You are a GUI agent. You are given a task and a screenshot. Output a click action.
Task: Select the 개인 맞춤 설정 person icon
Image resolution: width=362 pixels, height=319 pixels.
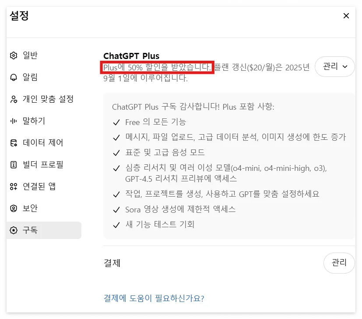[13, 99]
